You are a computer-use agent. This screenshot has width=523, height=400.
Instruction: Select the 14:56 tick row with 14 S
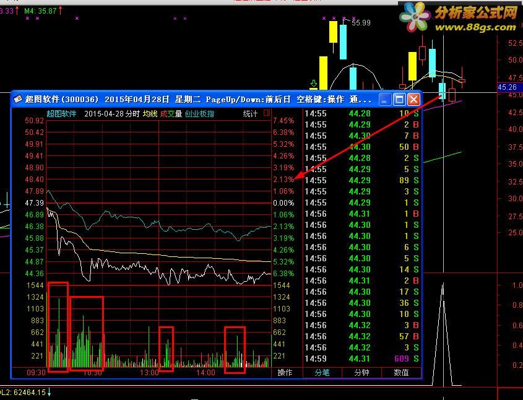[x=362, y=269]
